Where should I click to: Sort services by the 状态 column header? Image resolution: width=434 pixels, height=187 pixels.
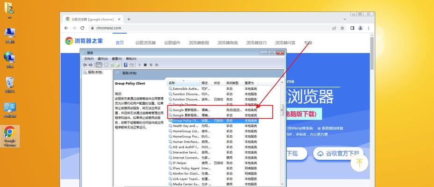point(219,83)
